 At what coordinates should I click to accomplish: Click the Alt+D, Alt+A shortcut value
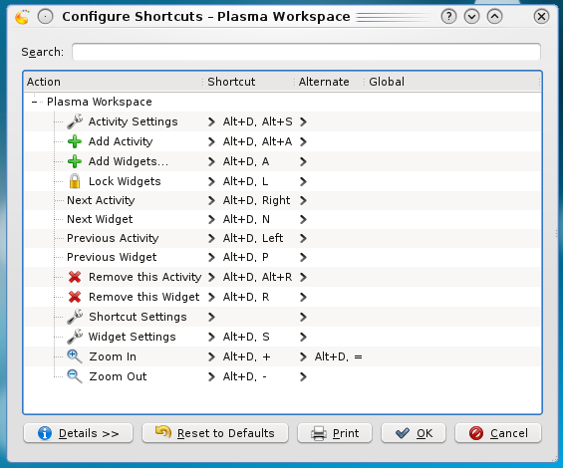pos(257,141)
